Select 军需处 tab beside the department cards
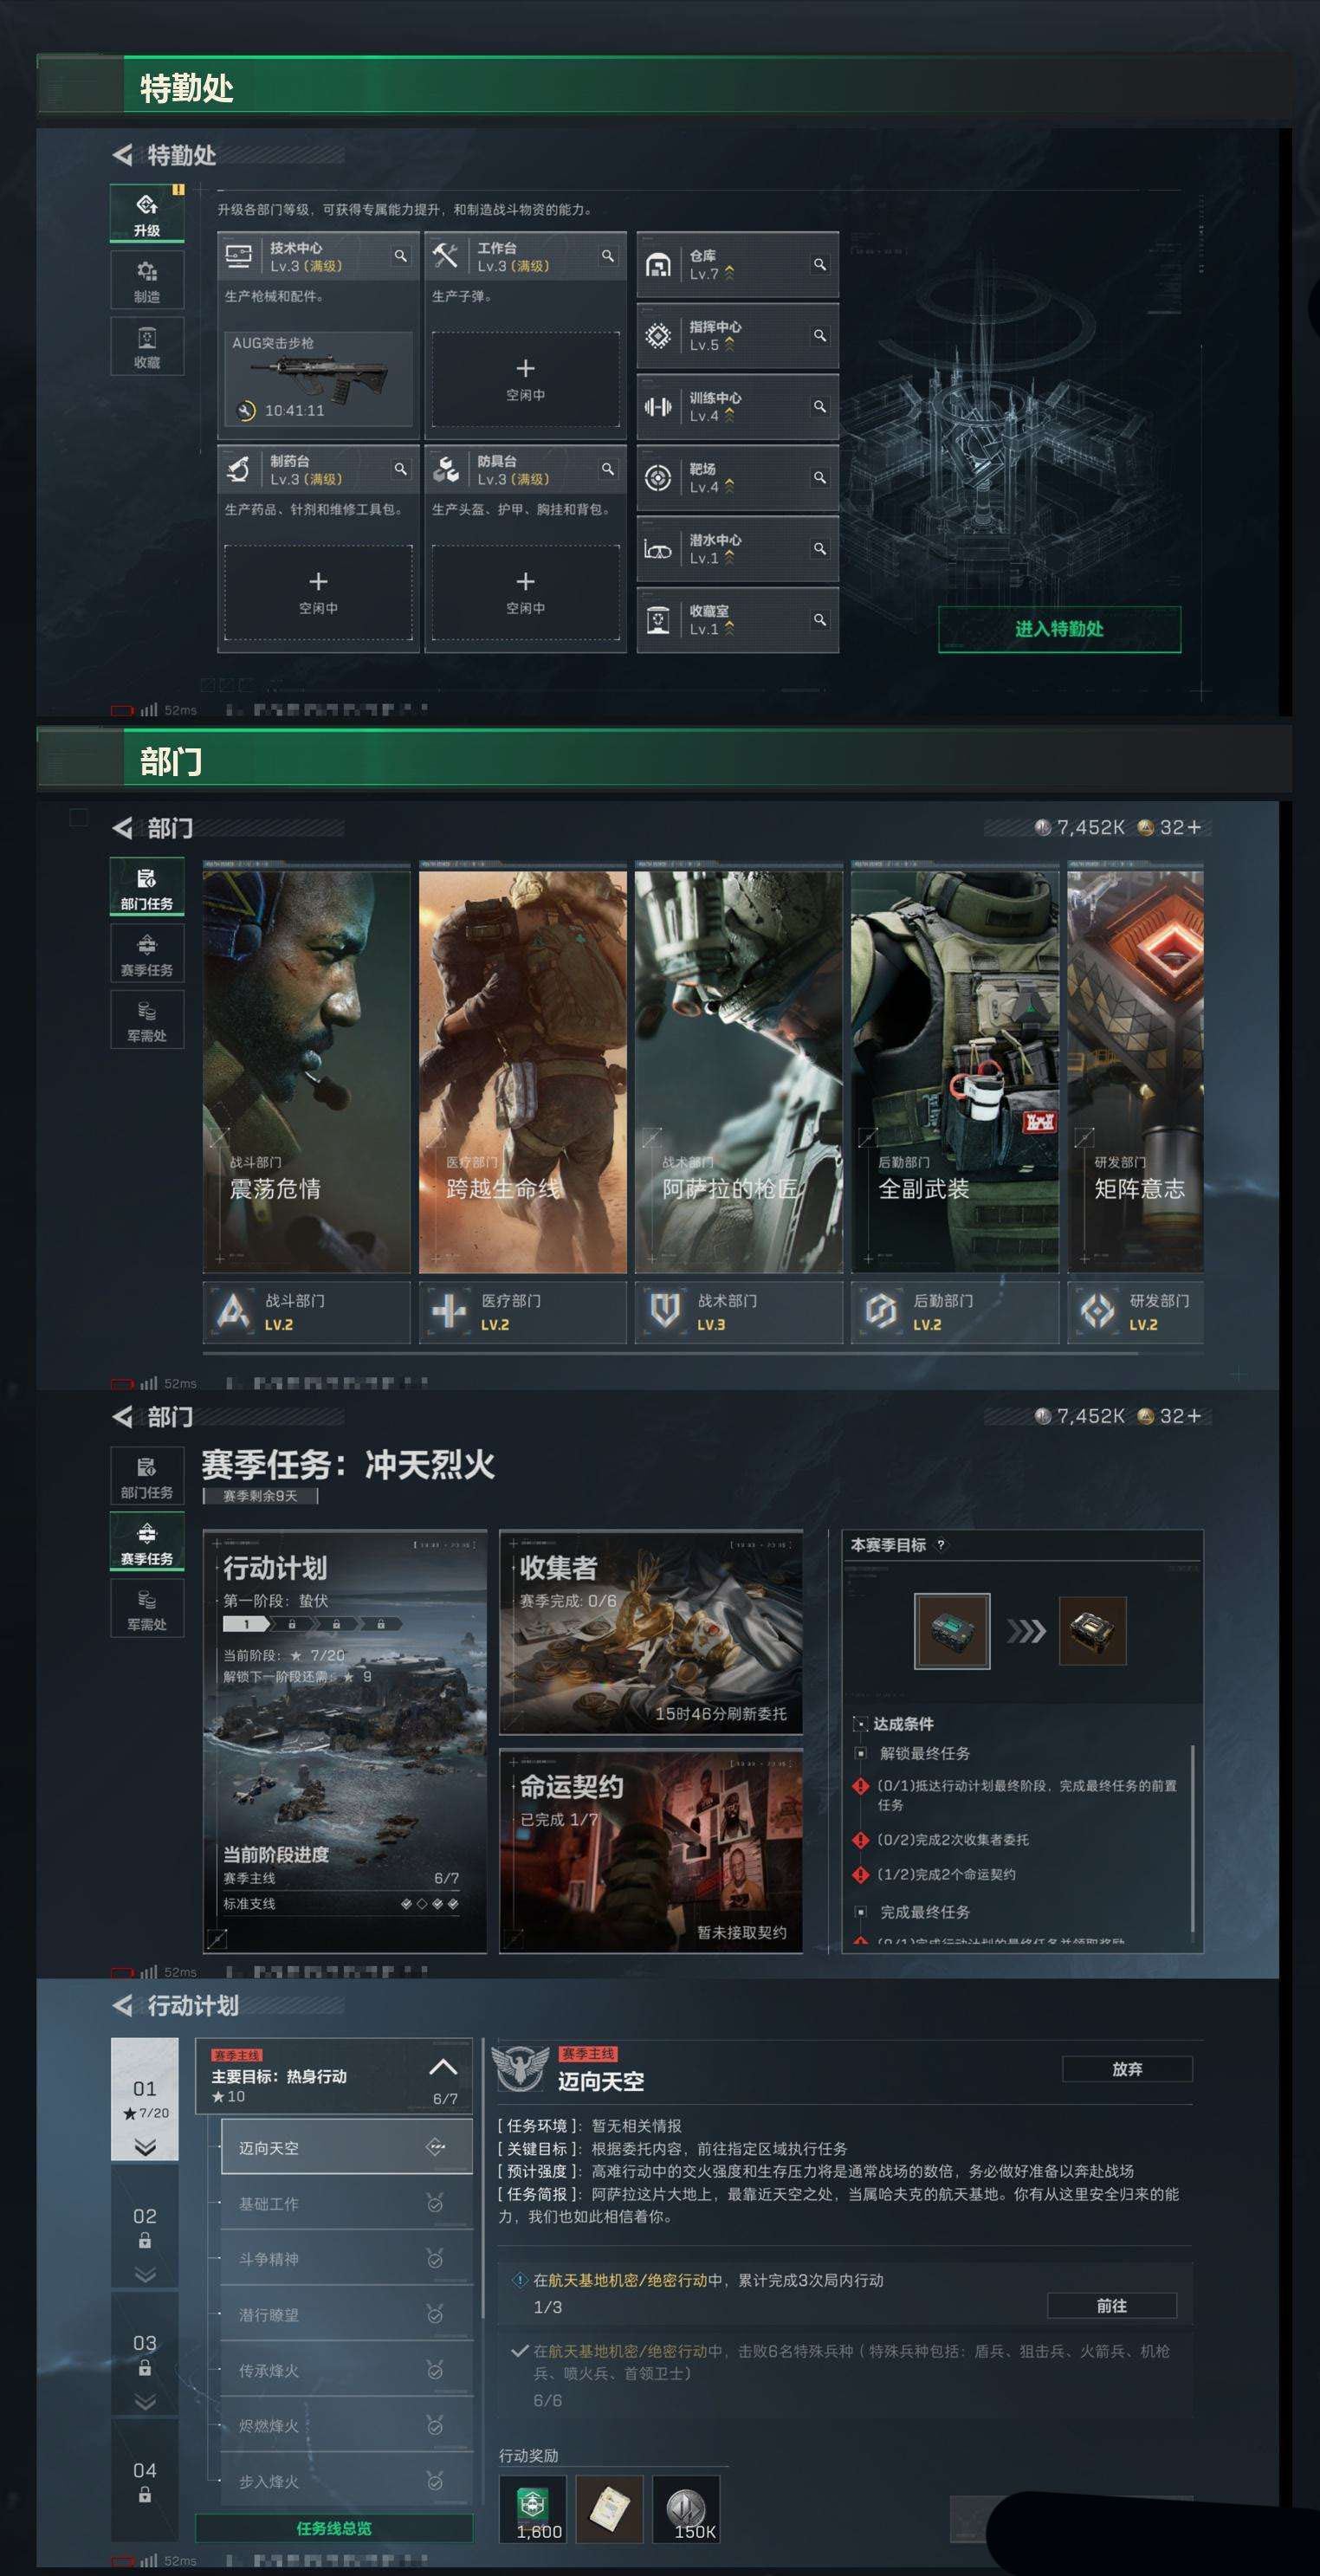 [147, 1019]
